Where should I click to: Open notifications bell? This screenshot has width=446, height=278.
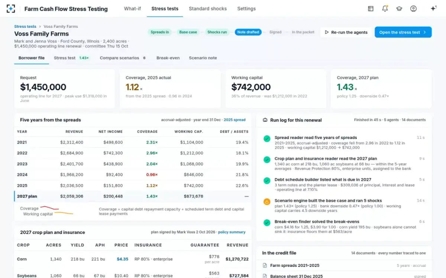pos(385,9)
